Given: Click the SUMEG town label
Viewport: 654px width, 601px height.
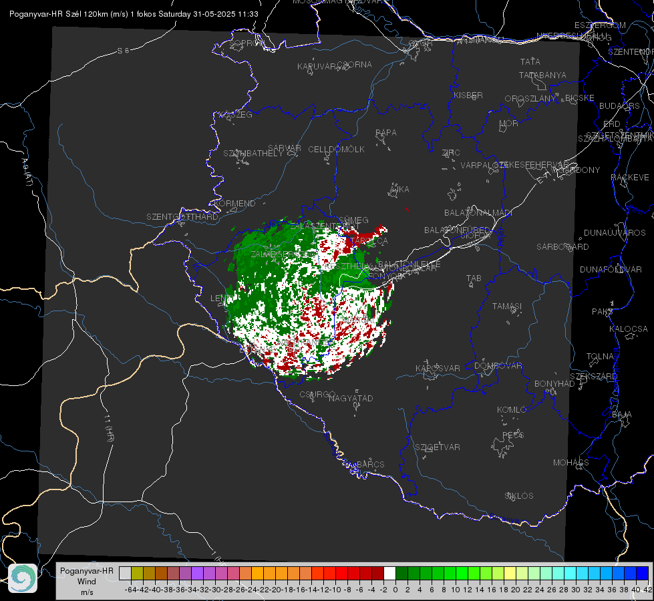Looking at the screenshot, I should (353, 220).
